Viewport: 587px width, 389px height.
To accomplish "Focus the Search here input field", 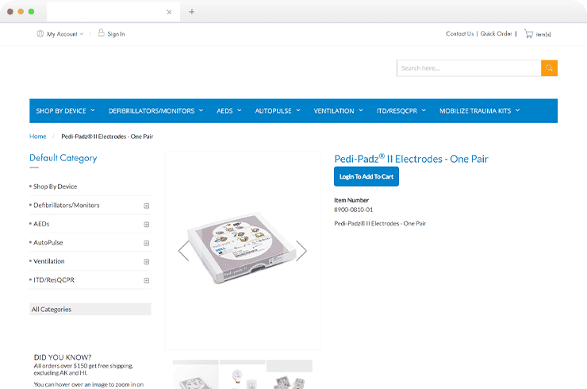I will click(x=469, y=68).
